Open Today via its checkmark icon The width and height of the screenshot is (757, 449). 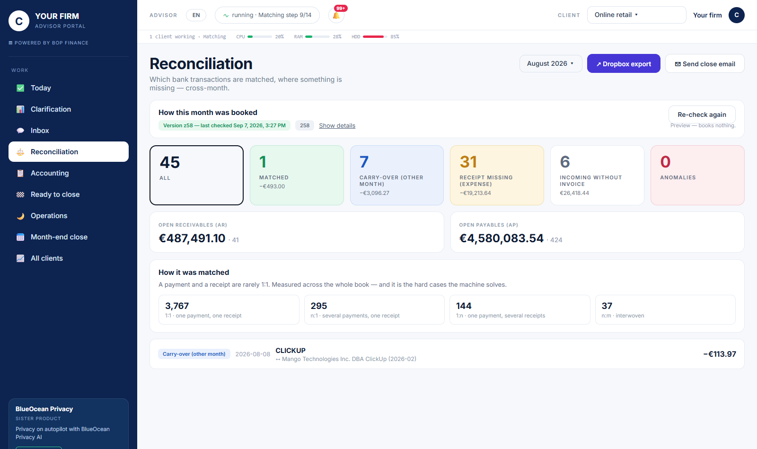20,88
